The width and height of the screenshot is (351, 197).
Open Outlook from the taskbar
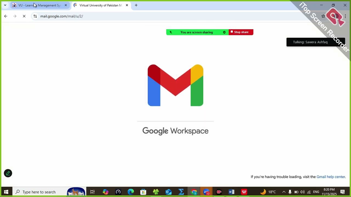169,192
